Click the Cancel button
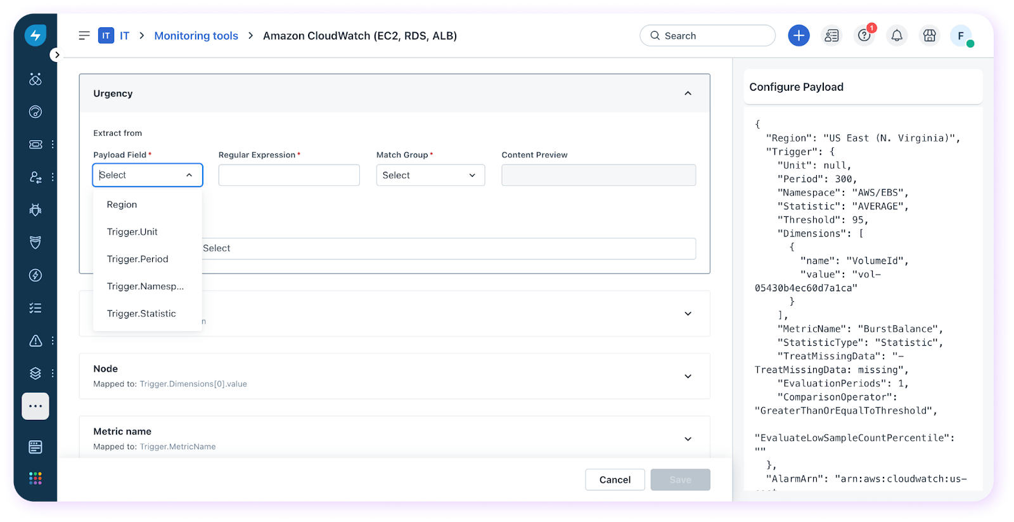This screenshot has width=1014, height=522. pyautogui.click(x=615, y=480)
